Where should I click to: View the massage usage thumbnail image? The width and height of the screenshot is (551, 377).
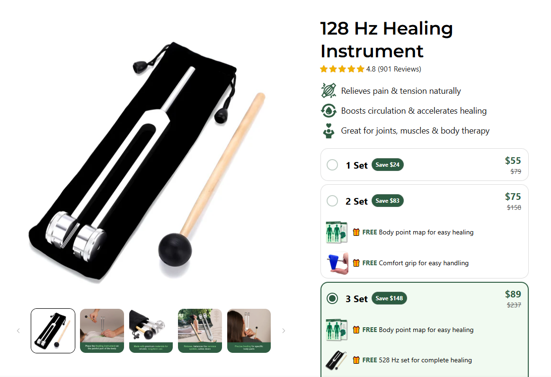tap(102, 331)
